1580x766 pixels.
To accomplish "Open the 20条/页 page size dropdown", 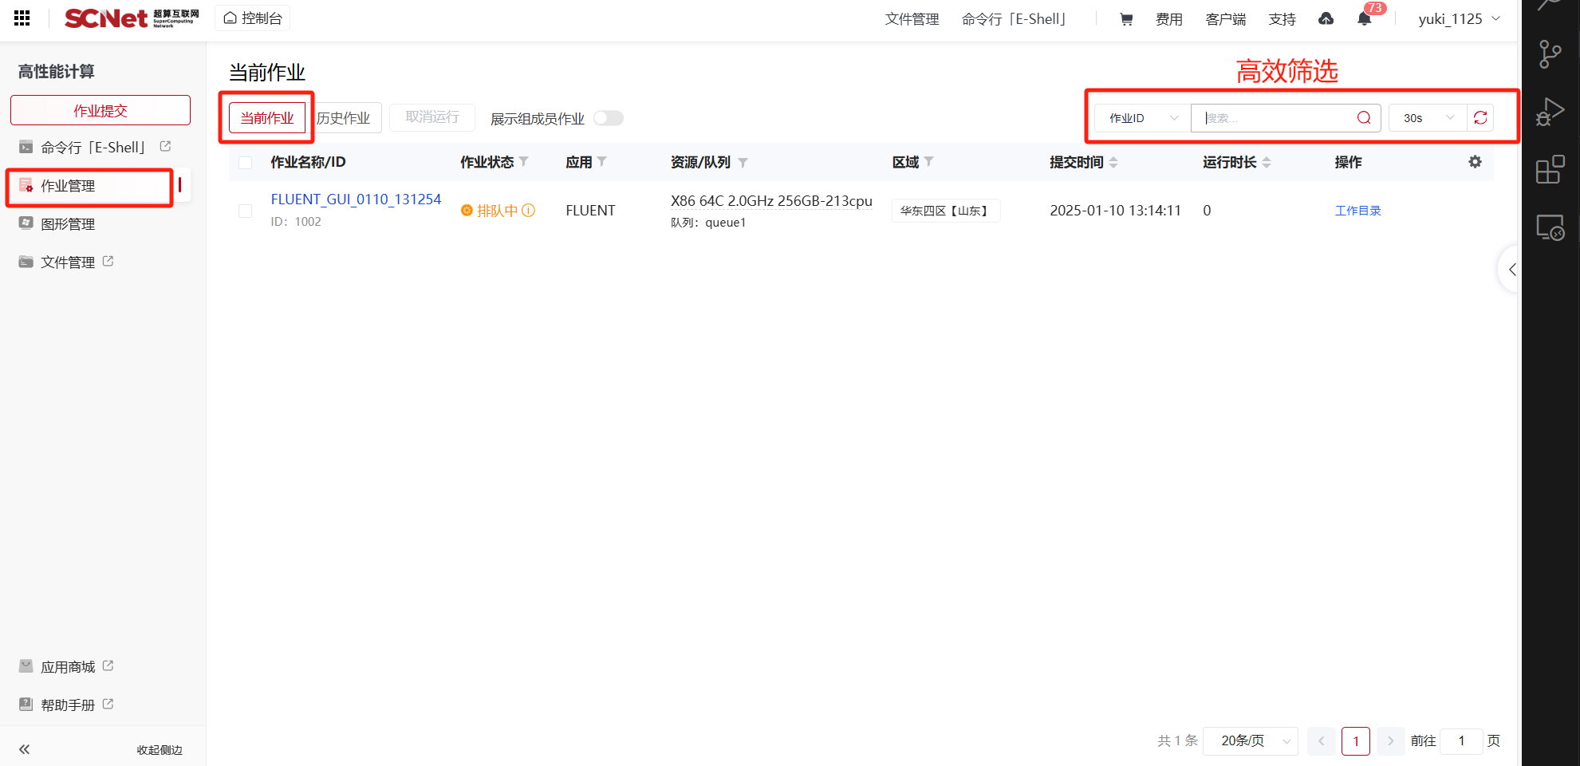I will [x=1250, y=741].
